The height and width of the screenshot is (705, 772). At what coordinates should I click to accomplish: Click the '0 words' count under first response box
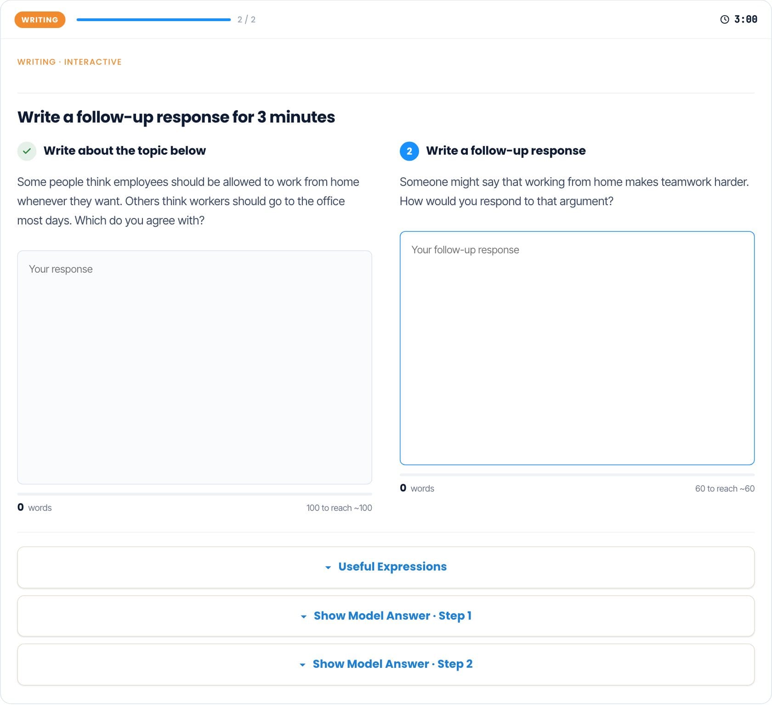(x=34, y=508)
